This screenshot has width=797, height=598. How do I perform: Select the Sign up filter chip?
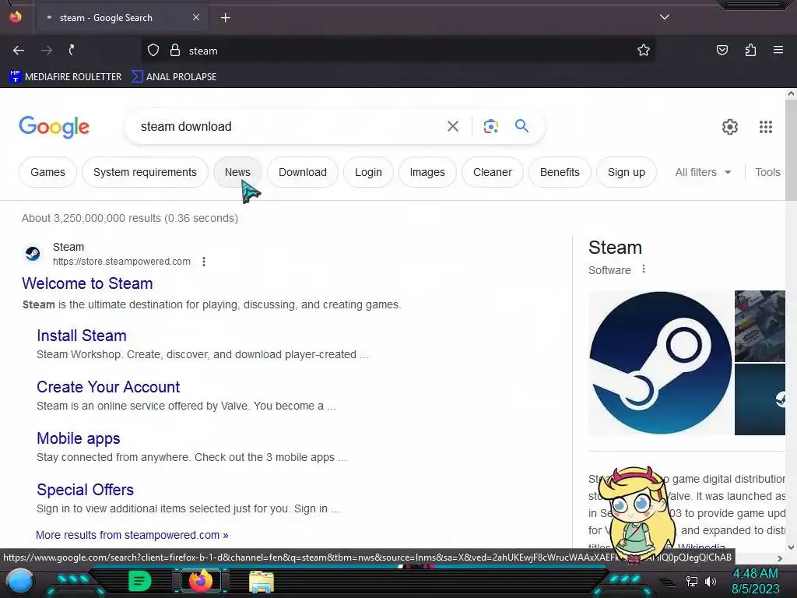click(x=627, y=172)
